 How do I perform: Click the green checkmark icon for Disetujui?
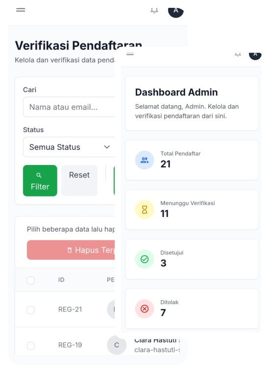[145, 259]
